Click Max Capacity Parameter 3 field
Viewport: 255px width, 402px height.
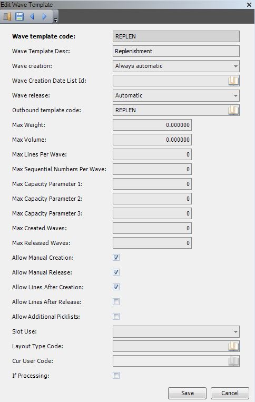pos(152,213)
